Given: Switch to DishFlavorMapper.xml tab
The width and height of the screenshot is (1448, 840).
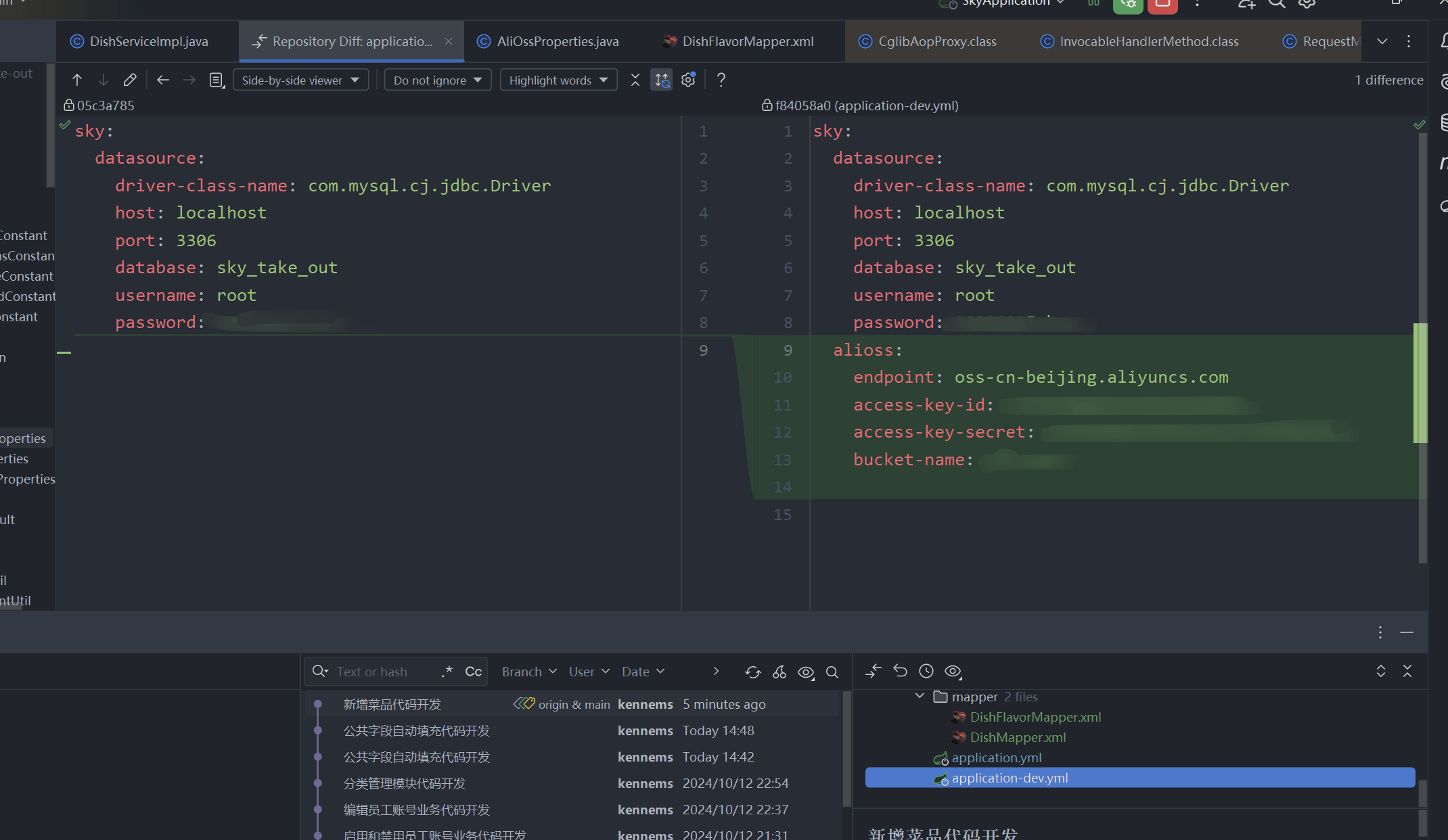Looking at the screenshot, I should (x=747, y=41).
